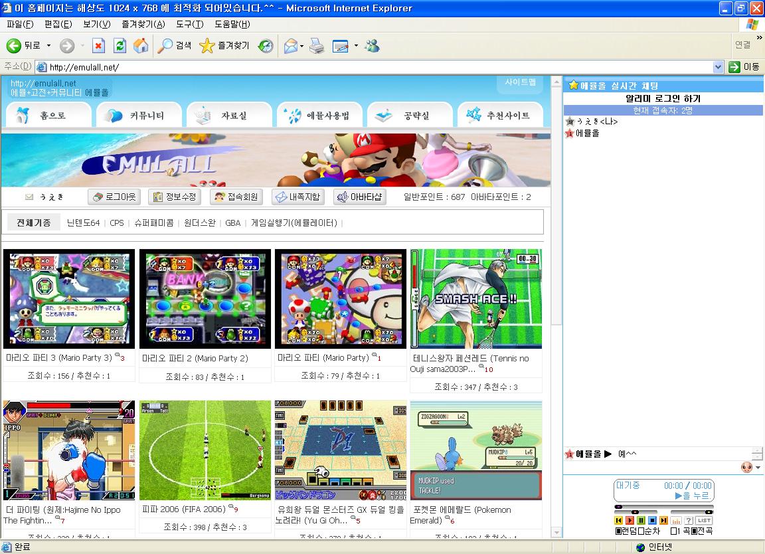
Task: Open the 슈퍼패미콤 category link
Action: click(x=153, y=223)
